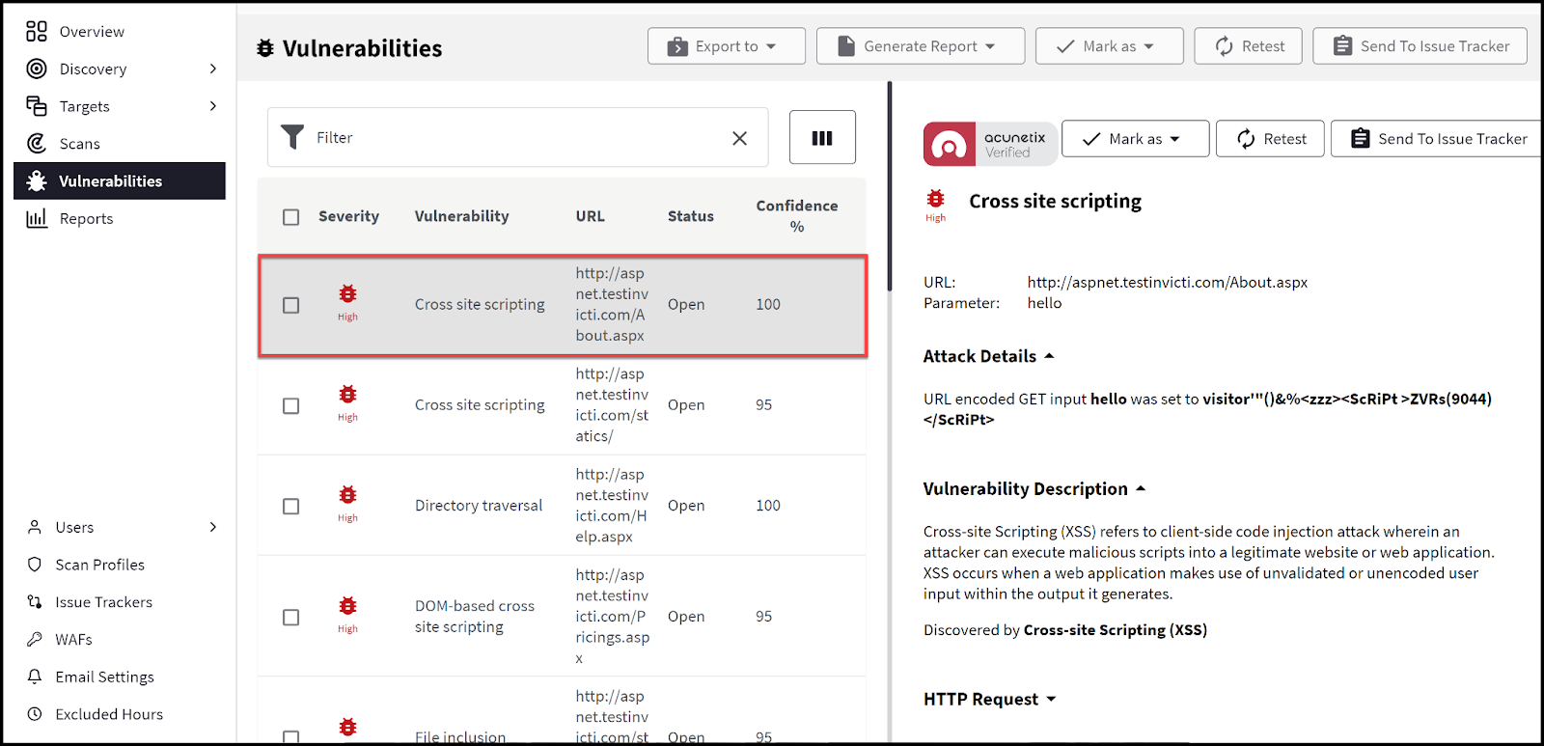Viewport: 1544px width, 746px height.
Task: Open Scan Profiles in the sidebar
Action: [99, 565]
